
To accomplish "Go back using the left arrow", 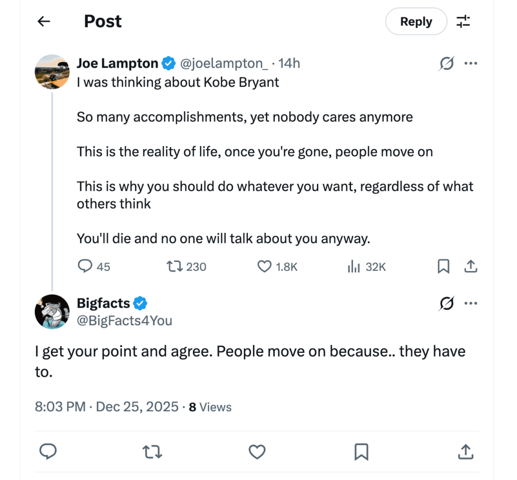I will click(x=44, y=21).
